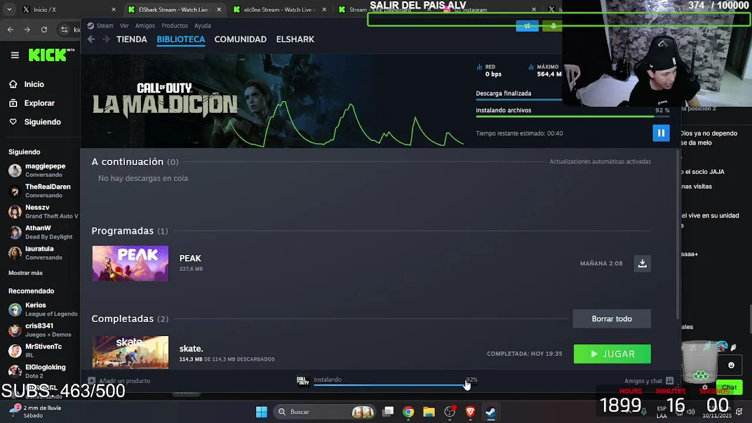Pause the Call of Duty installation
Screen dimensions: 752x423
click(x=661, y=133)
